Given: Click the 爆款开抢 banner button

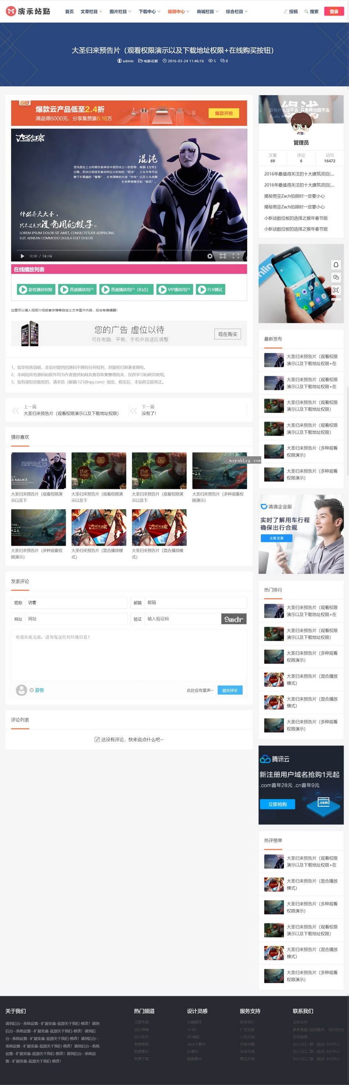Looking at the screenshot, I should tap(224, 113).
